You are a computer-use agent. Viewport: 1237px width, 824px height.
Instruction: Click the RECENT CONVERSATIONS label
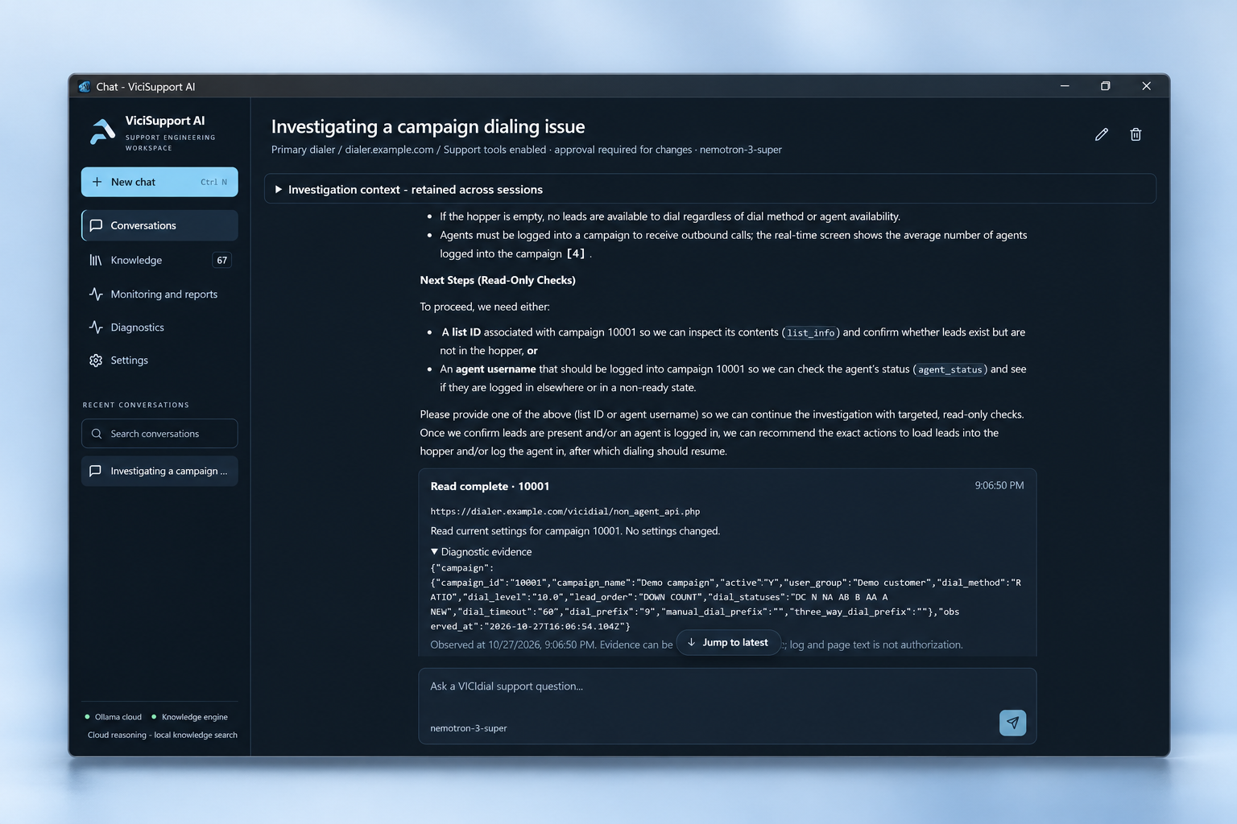[136, 405]
